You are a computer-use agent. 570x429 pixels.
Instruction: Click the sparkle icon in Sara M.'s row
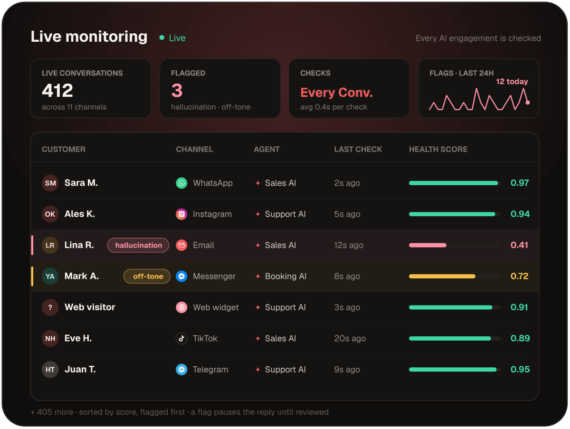pyautogui.click(x=258, y=183)
